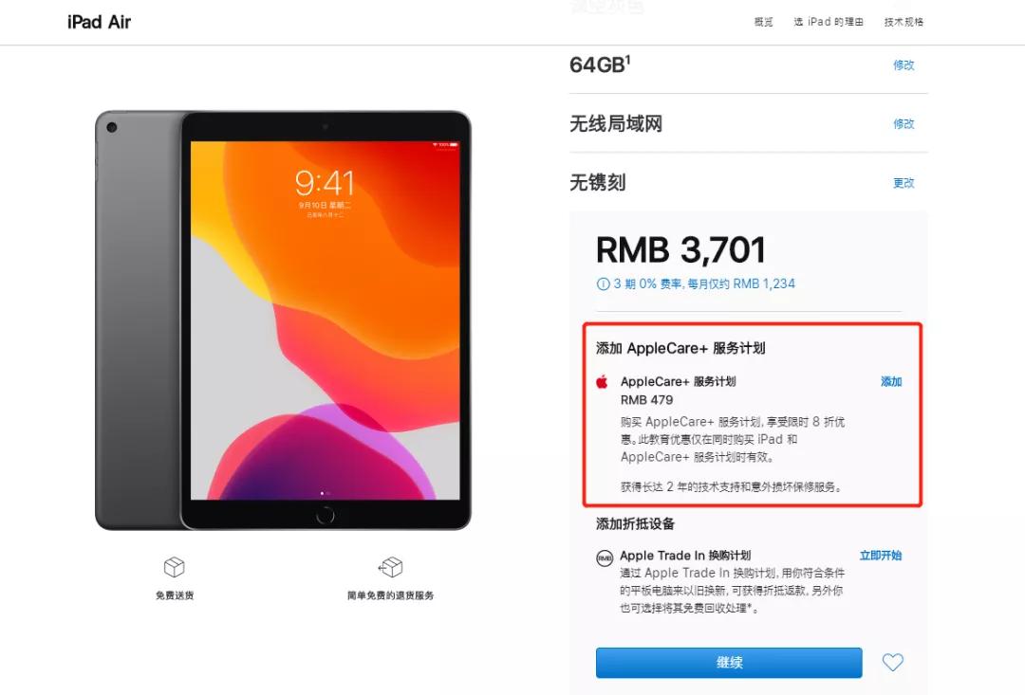Image resolution: width=1025 pixels, height=695 pixels.
Task: Click the 64GB storage selection row
Action: (x=749, y=64)
